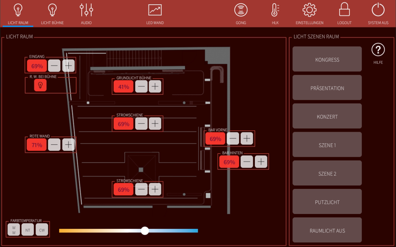This screenshot has width=396, height=247.
Task: Click the Rote Wand 71% value field
Action: [37, 145]
